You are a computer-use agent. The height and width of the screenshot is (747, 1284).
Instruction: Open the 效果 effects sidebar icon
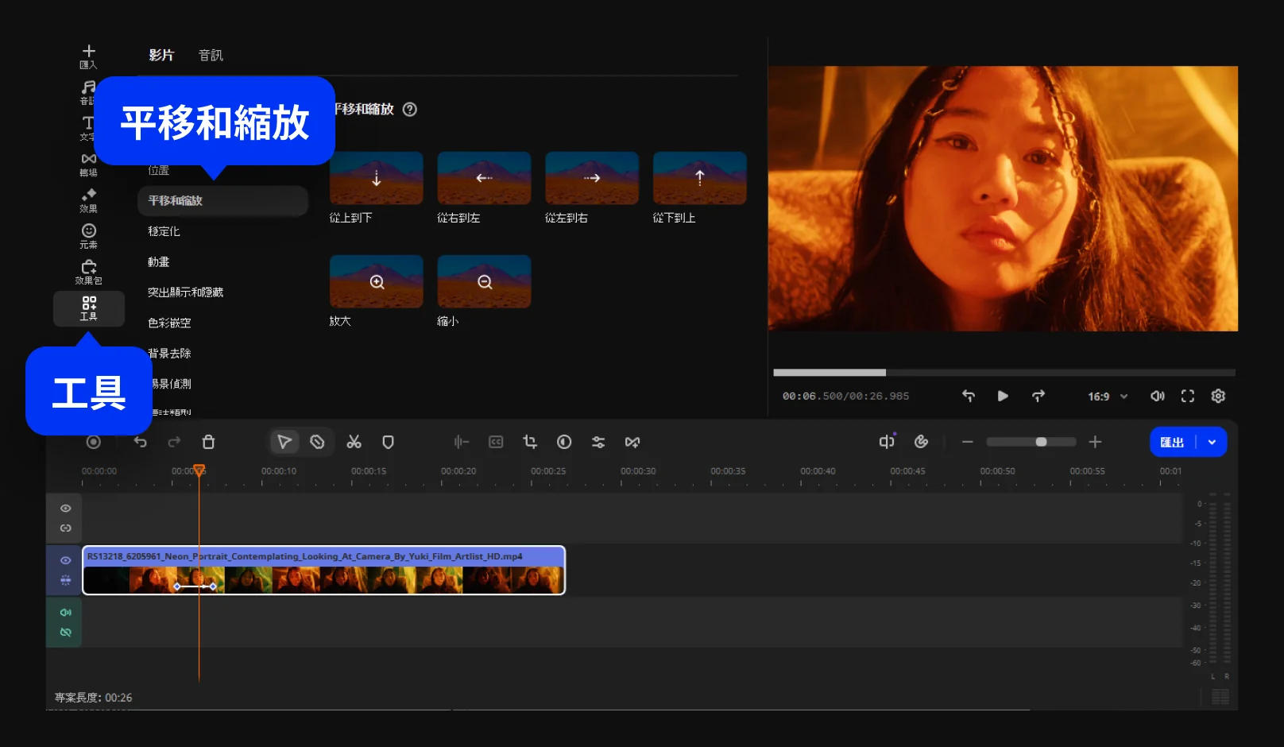tap(89, 200)
